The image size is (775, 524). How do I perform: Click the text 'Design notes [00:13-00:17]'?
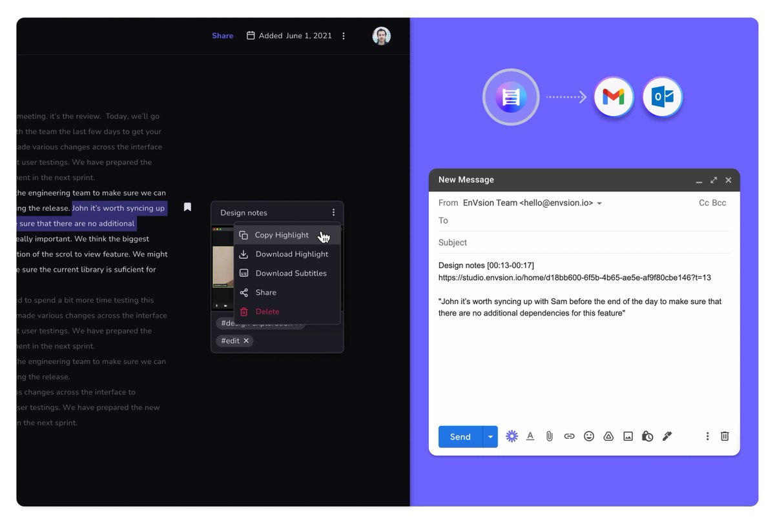[x=486, y=265]
